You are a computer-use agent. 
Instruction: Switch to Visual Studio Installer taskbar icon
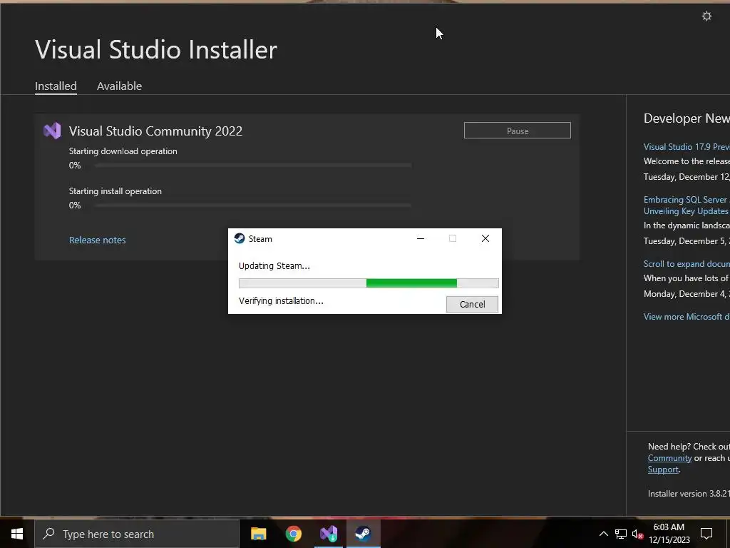pyautogui.click(x=329, y=534)
